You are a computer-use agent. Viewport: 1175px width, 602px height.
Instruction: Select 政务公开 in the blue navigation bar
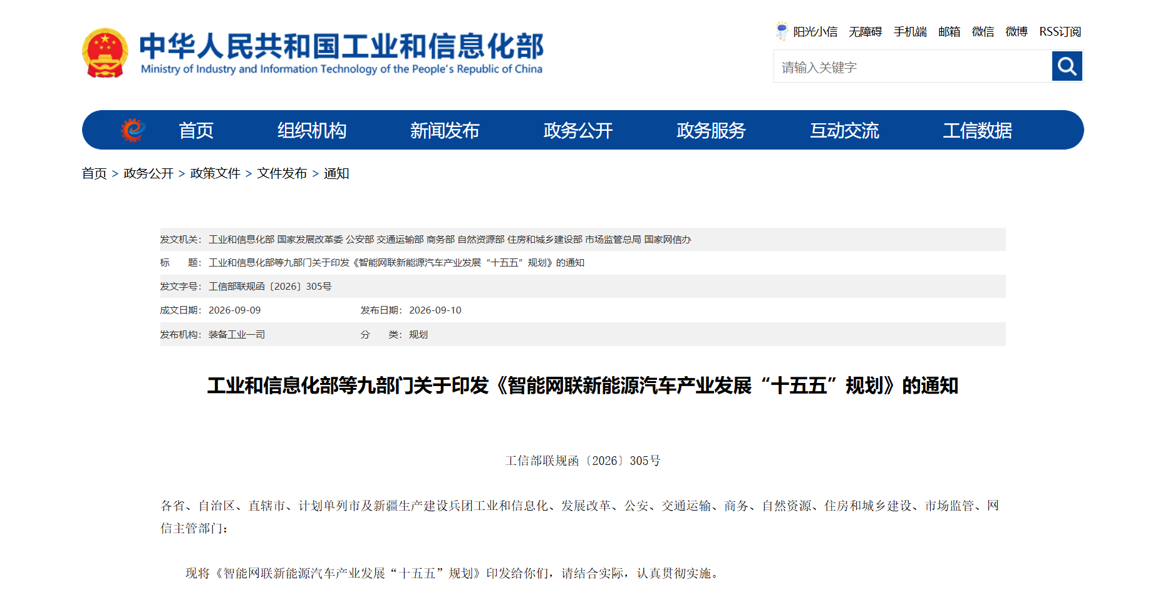[x=578, y=130]
